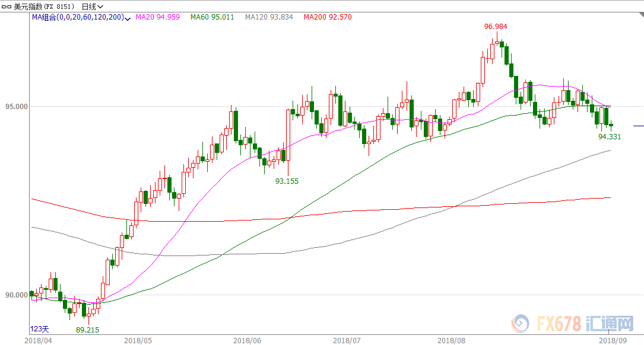Select the MA60 95.011 indicator label
This screenshot has width=644, height=345.
coord(212,17)
